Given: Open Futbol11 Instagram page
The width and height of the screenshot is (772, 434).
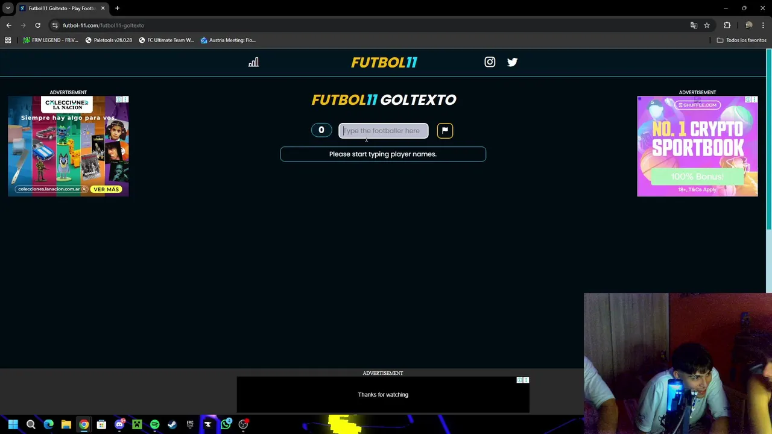Looking at the screenshot, I should pos(490,62).
